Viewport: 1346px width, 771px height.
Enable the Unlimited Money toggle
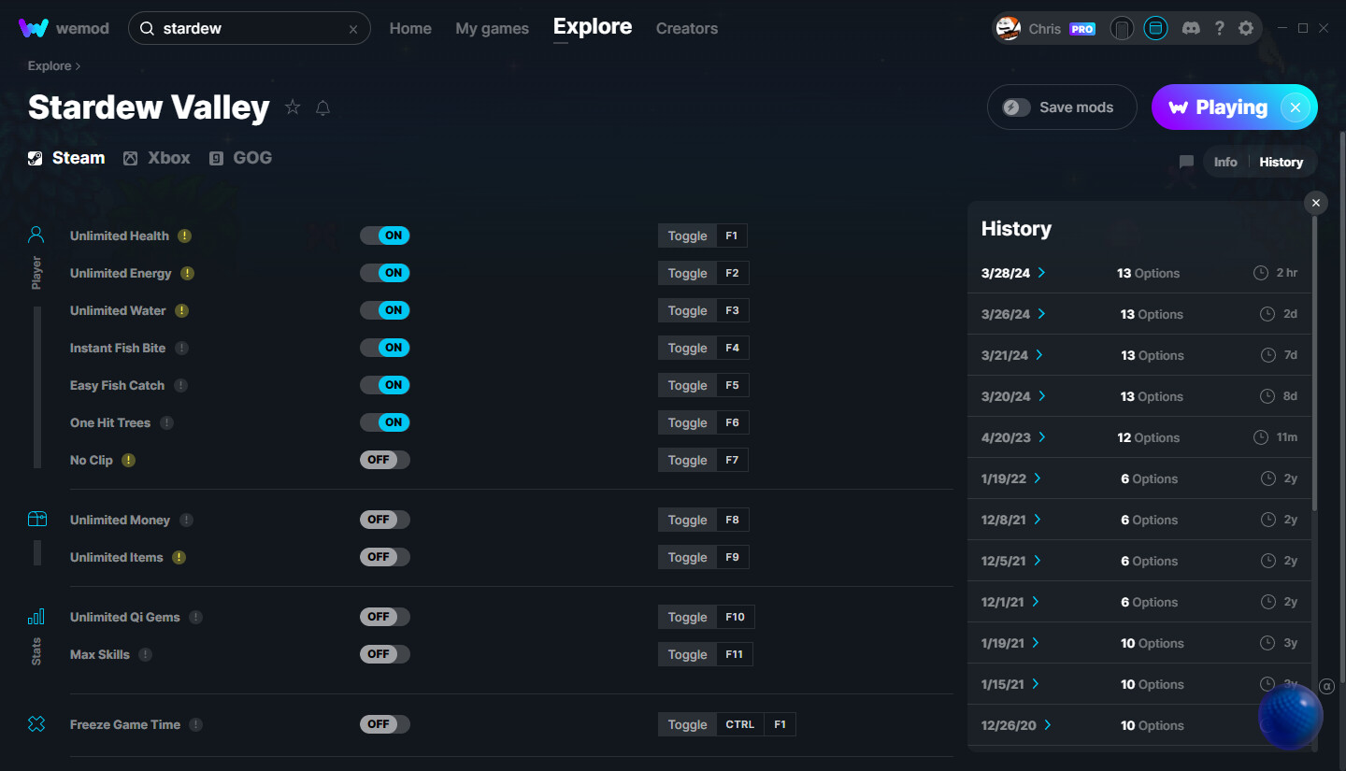[385, 520]
